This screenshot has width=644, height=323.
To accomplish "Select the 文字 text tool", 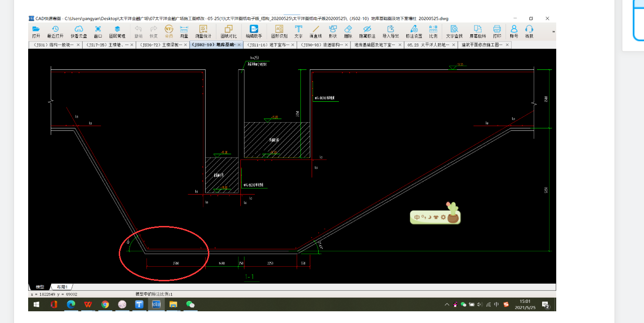I will [x=299, y=31].
